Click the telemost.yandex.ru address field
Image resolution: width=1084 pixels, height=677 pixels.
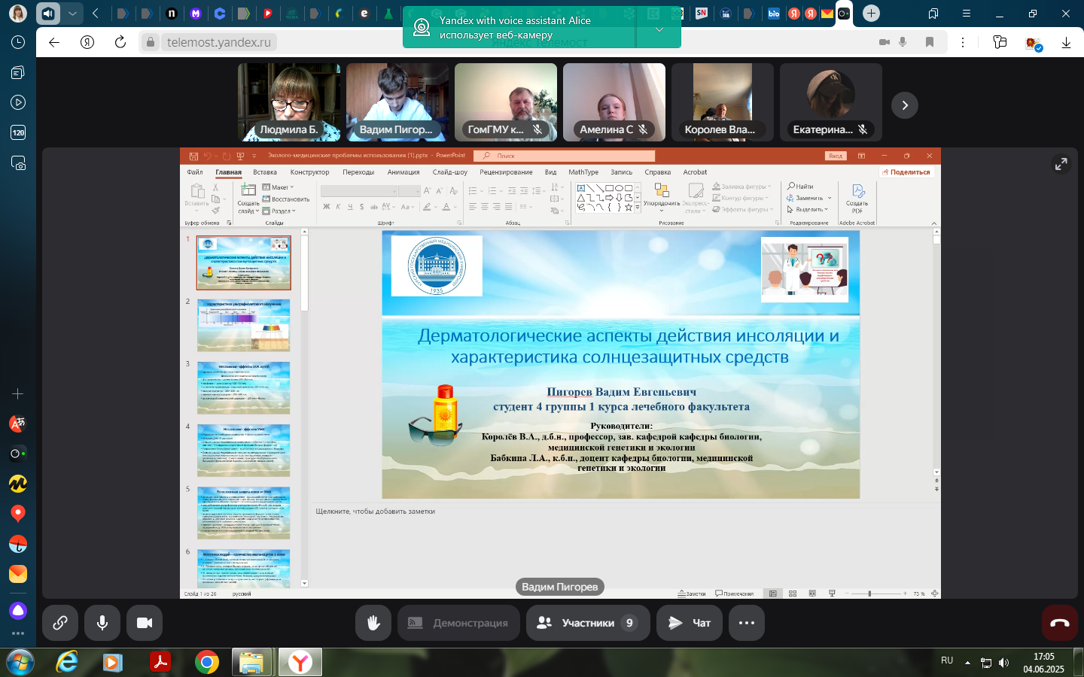point(218,42)
